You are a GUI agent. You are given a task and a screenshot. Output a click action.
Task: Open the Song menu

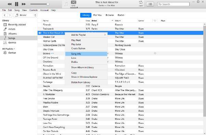17,10
